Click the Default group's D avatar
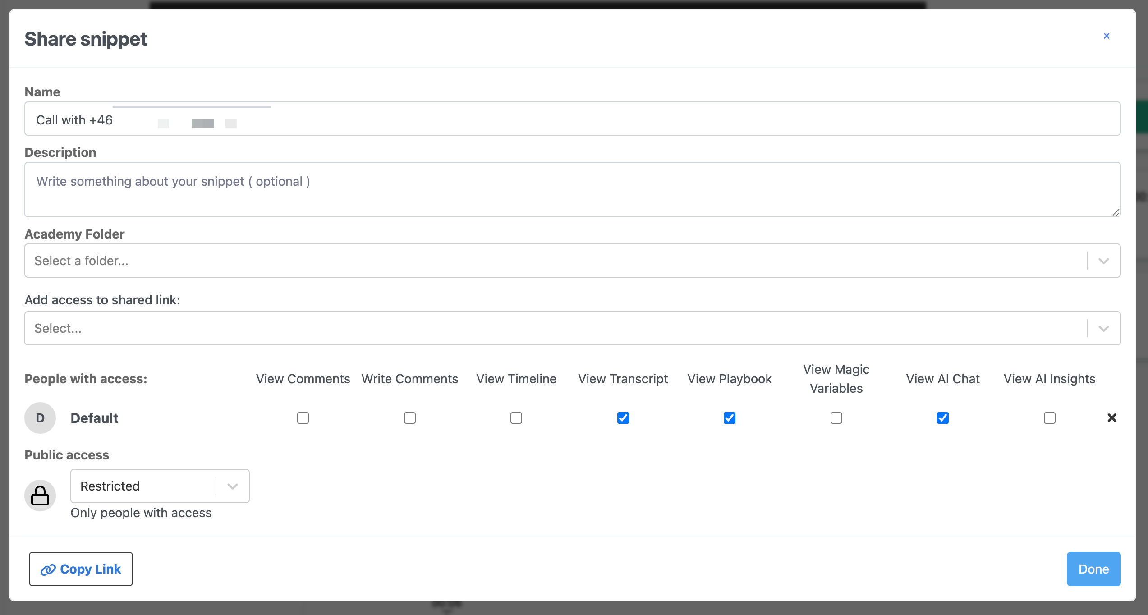1148x615 pixels. click(x=40, y=418)
